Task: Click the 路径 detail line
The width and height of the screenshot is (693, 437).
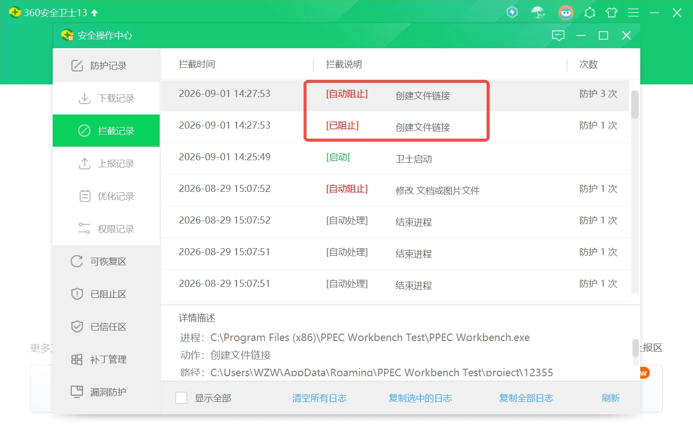Action: (367, 373)
